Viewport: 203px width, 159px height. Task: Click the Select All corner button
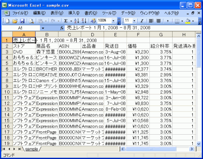[7, 35]
